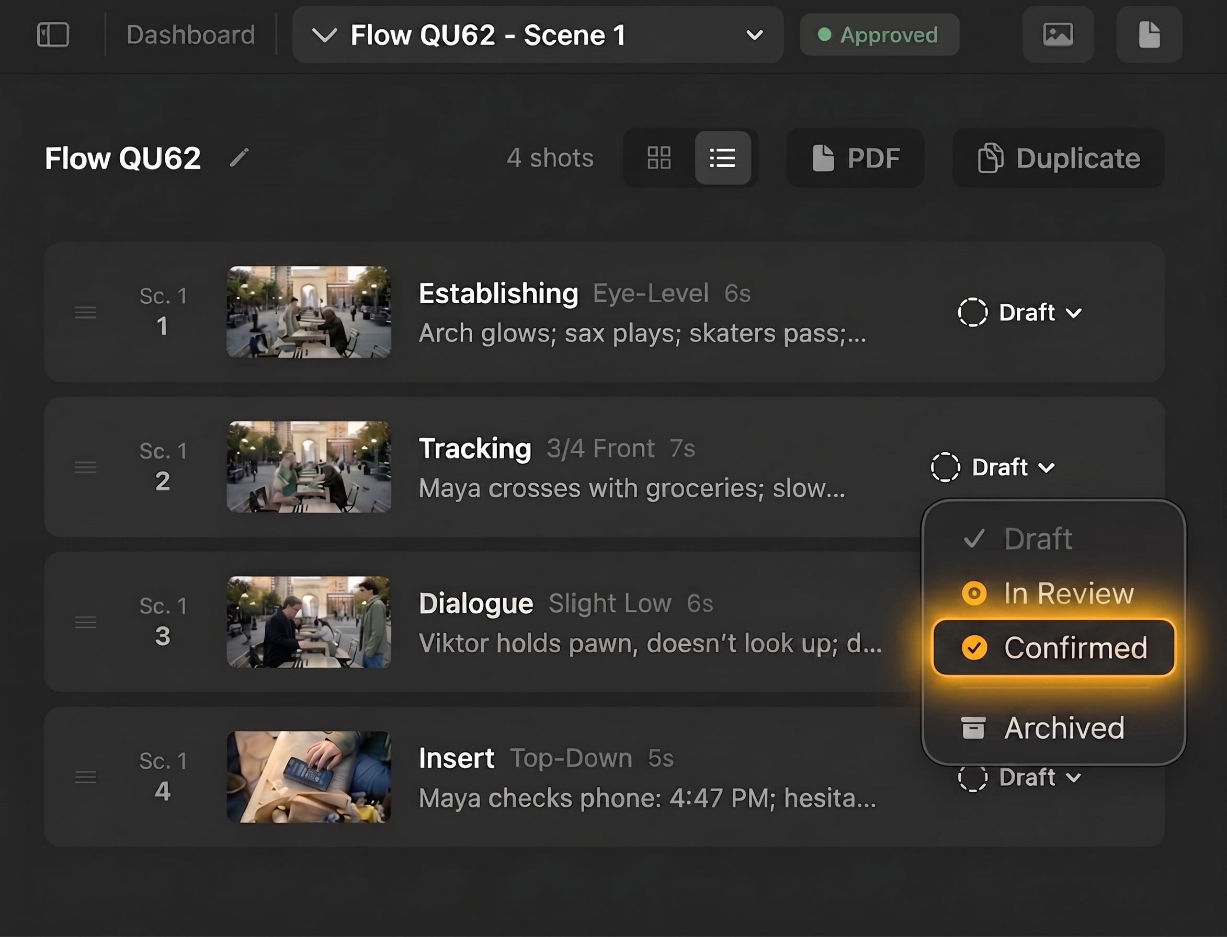The image size is (1227, 937).
Task: Switch to grid view
Action: click(658, 158)
